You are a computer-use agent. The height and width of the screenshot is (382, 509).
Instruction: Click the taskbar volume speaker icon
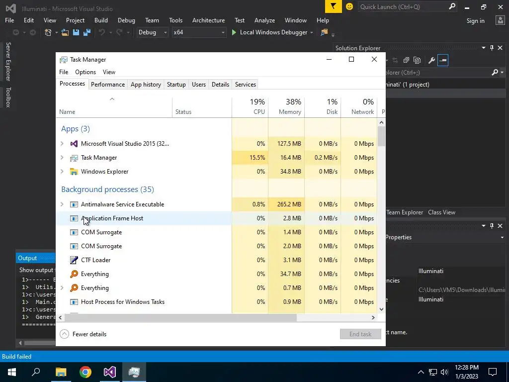[x=444, y=372]
